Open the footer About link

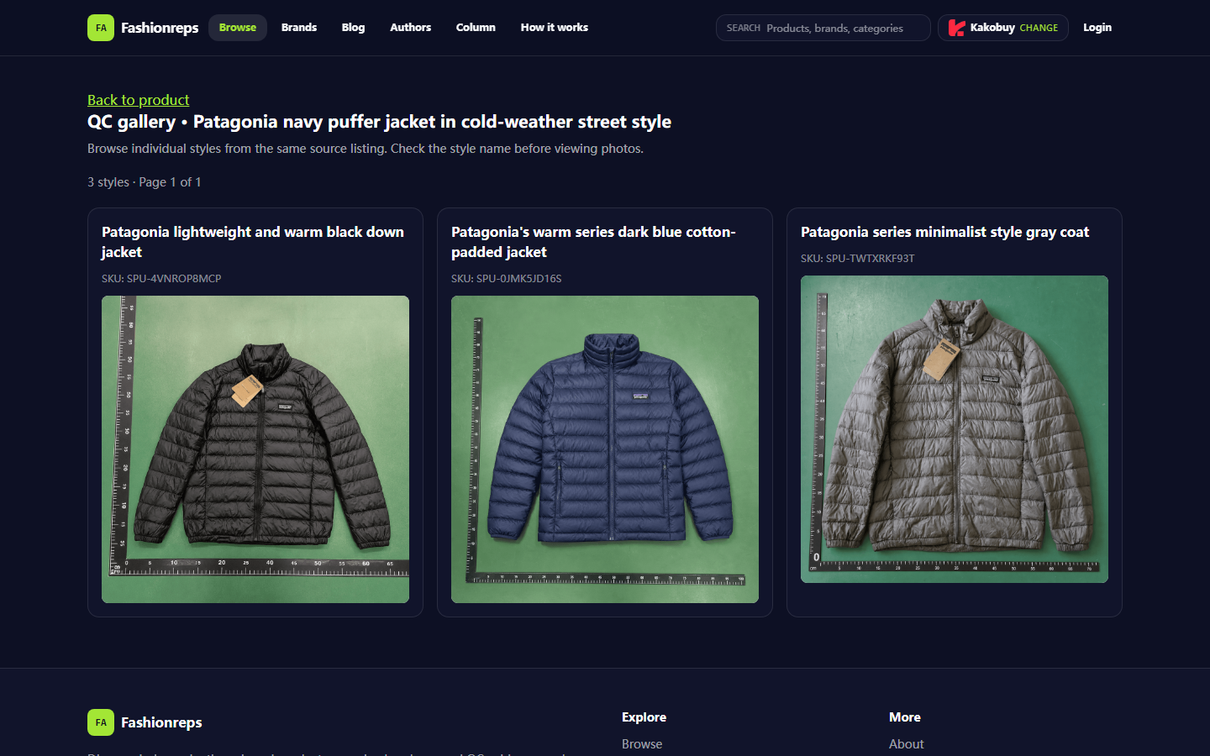point(906,744)
